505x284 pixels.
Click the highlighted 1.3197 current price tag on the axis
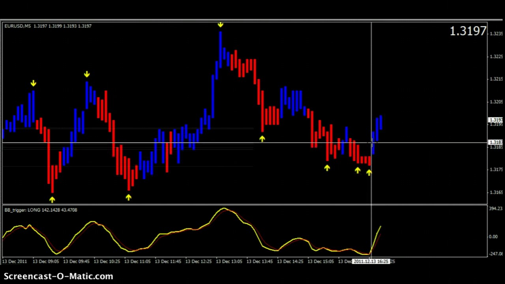(x=496, y=120)
